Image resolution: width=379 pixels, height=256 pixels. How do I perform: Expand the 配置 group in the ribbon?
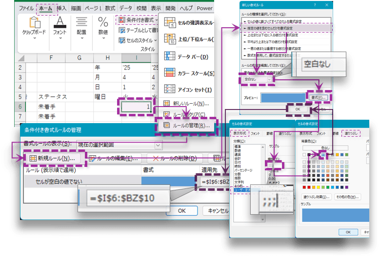tap(81, 28)
